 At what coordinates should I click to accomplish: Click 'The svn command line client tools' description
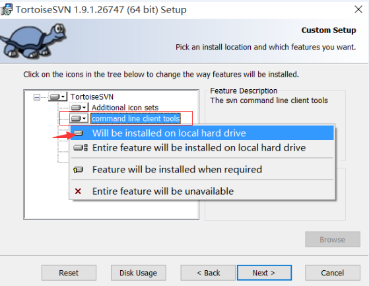269,100
